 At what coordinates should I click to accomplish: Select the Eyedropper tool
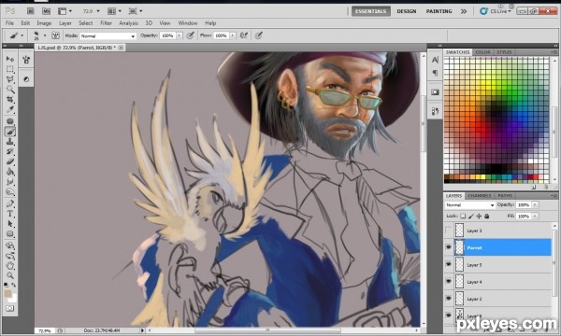[x=10, y=109]
